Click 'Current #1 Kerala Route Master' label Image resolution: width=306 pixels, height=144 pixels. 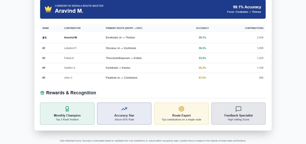click(x=79, y=6)
